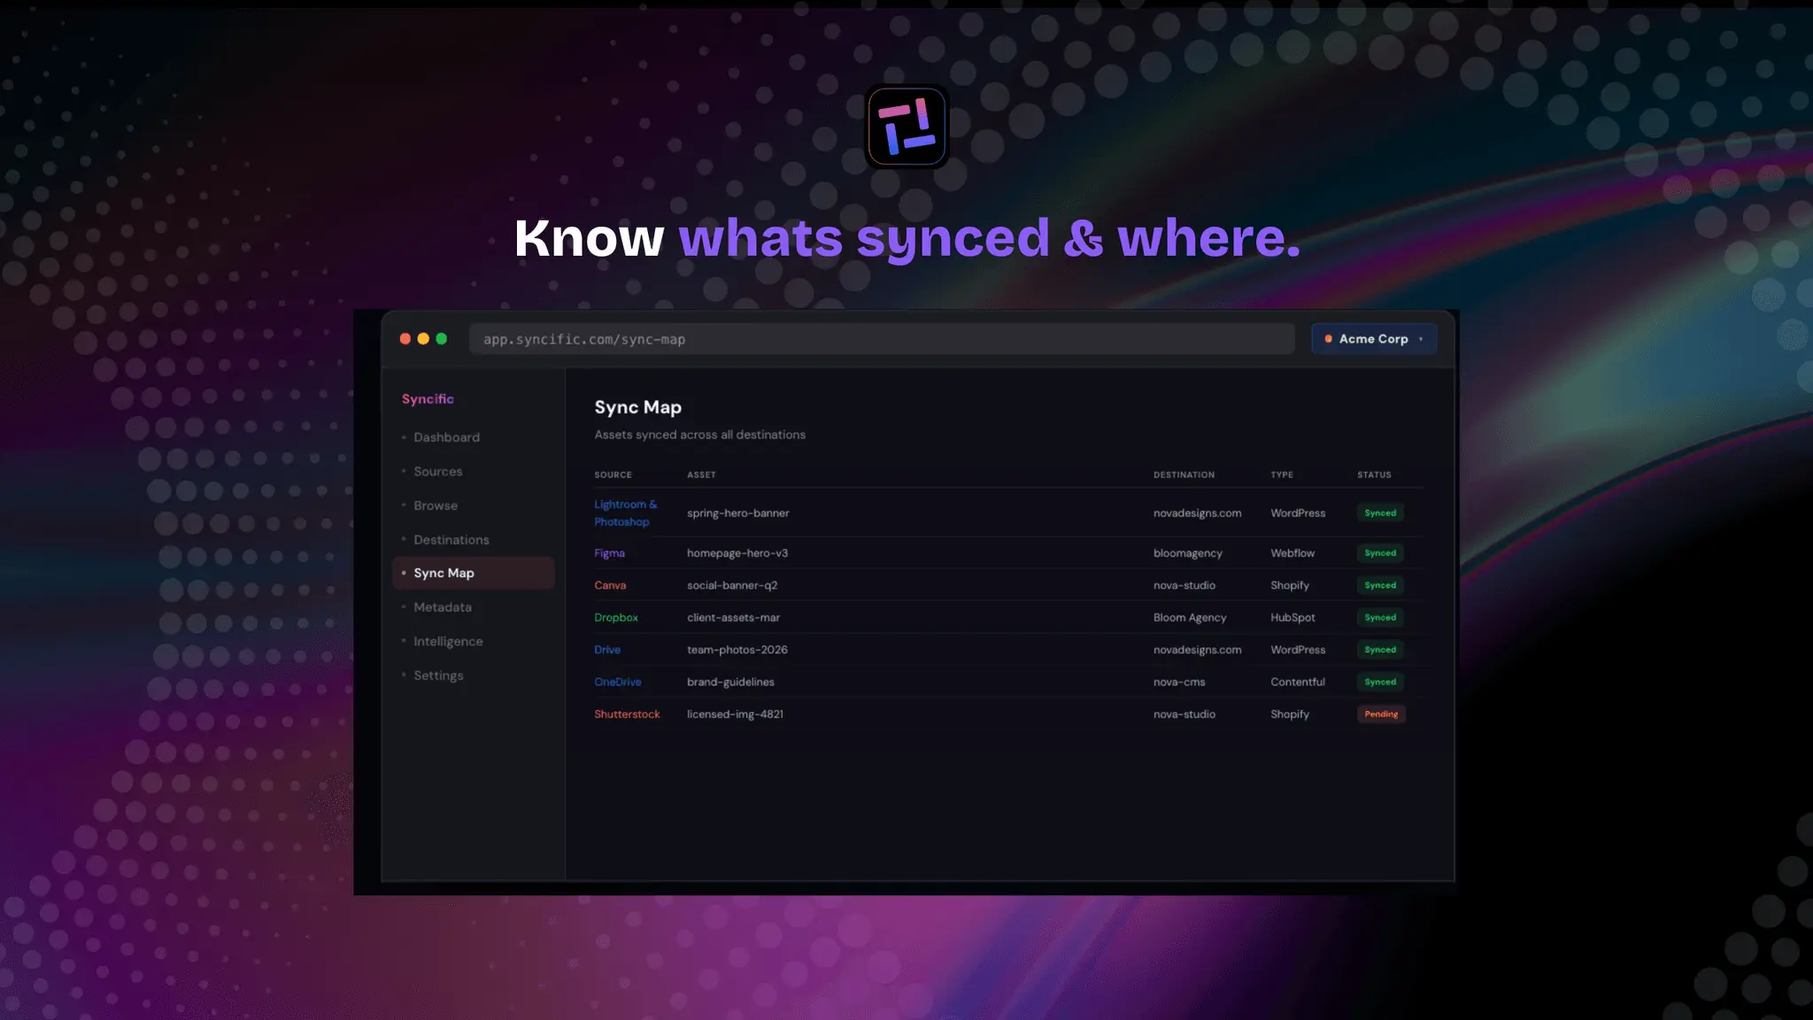Screen dimensions: 1813x1020
Task: Click the SOURCE column header
Action: pos(613,475)
